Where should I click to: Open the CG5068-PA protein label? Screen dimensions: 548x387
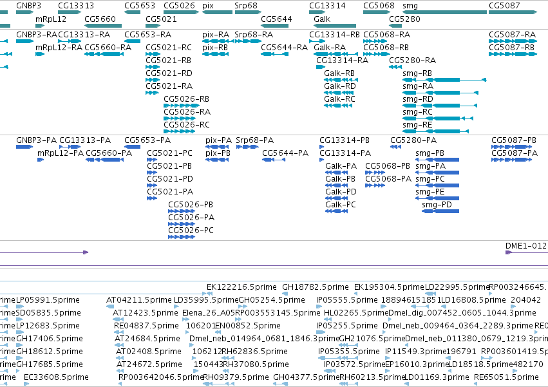coord(388,179)
